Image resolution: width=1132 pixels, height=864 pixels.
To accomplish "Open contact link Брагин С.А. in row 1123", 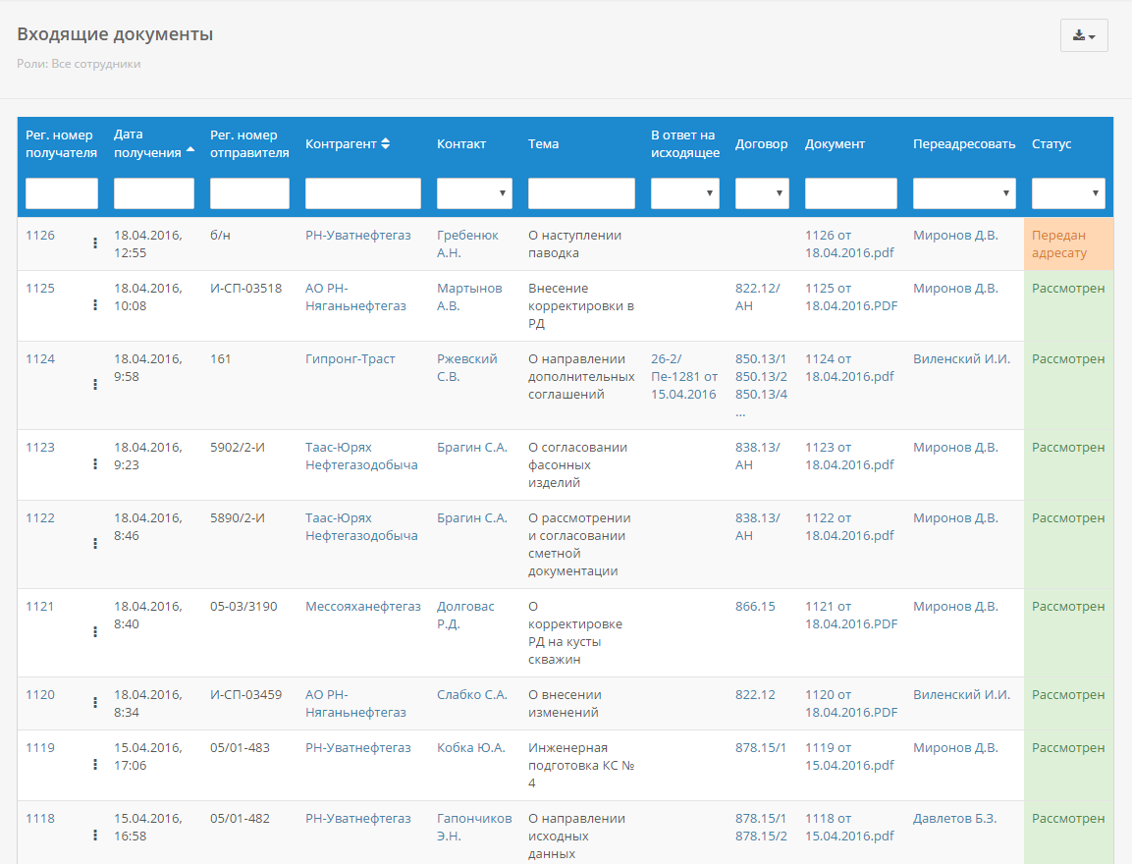I will click(471, 447).
